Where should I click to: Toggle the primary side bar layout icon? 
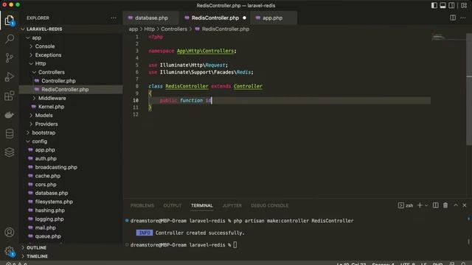pyautogui.click(x=434, y=5)
